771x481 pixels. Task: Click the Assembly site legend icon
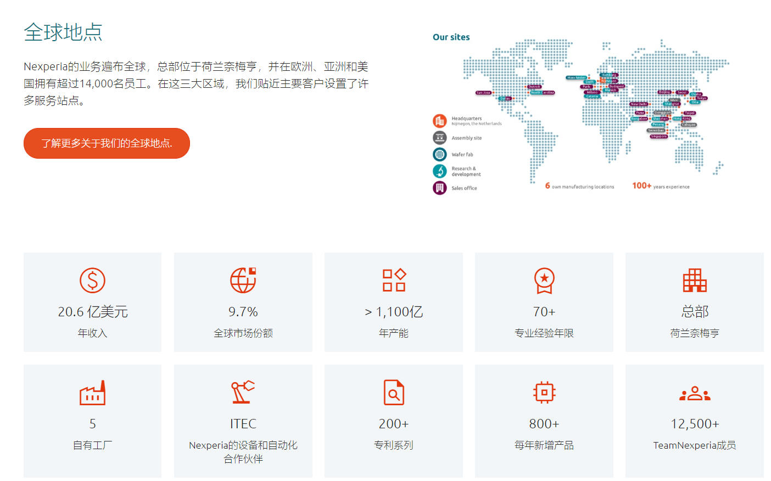click(439, 137)
